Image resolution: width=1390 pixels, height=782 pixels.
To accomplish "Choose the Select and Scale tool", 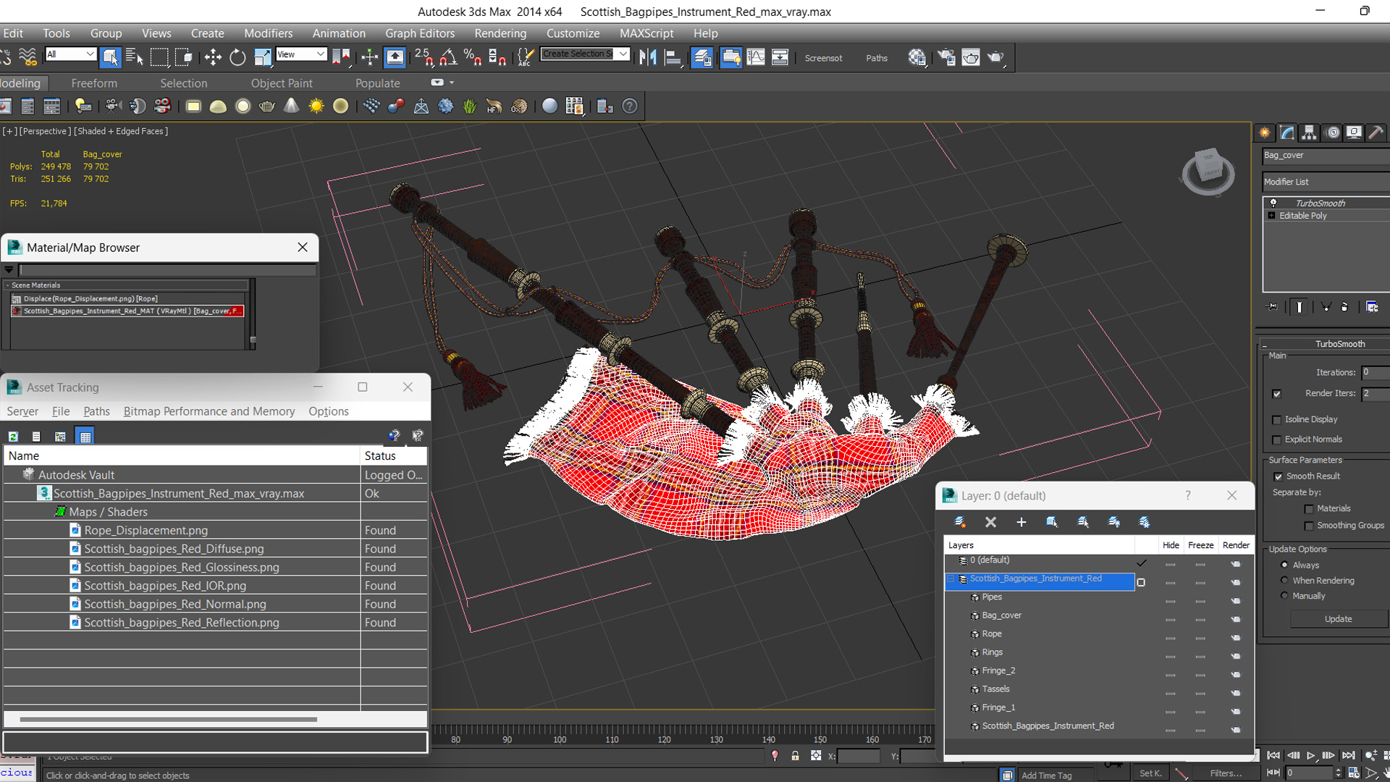I will 262,57.
